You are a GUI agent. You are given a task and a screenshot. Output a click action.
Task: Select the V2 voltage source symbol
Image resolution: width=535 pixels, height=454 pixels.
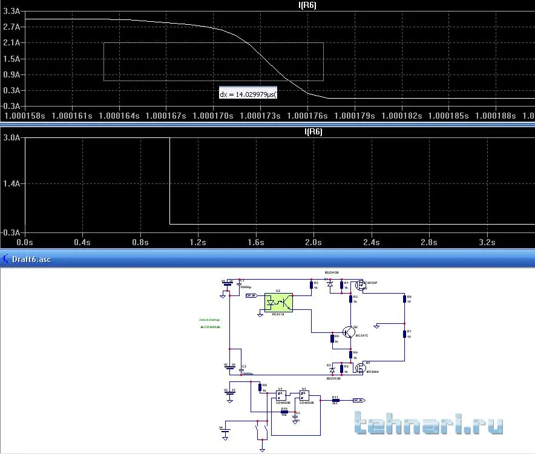tap(231, 367)
